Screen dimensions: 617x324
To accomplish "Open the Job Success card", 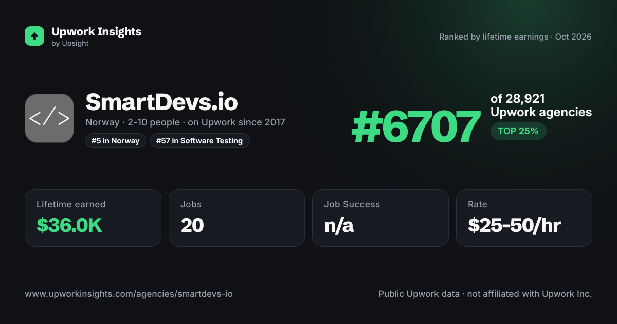I will [380, 218].
